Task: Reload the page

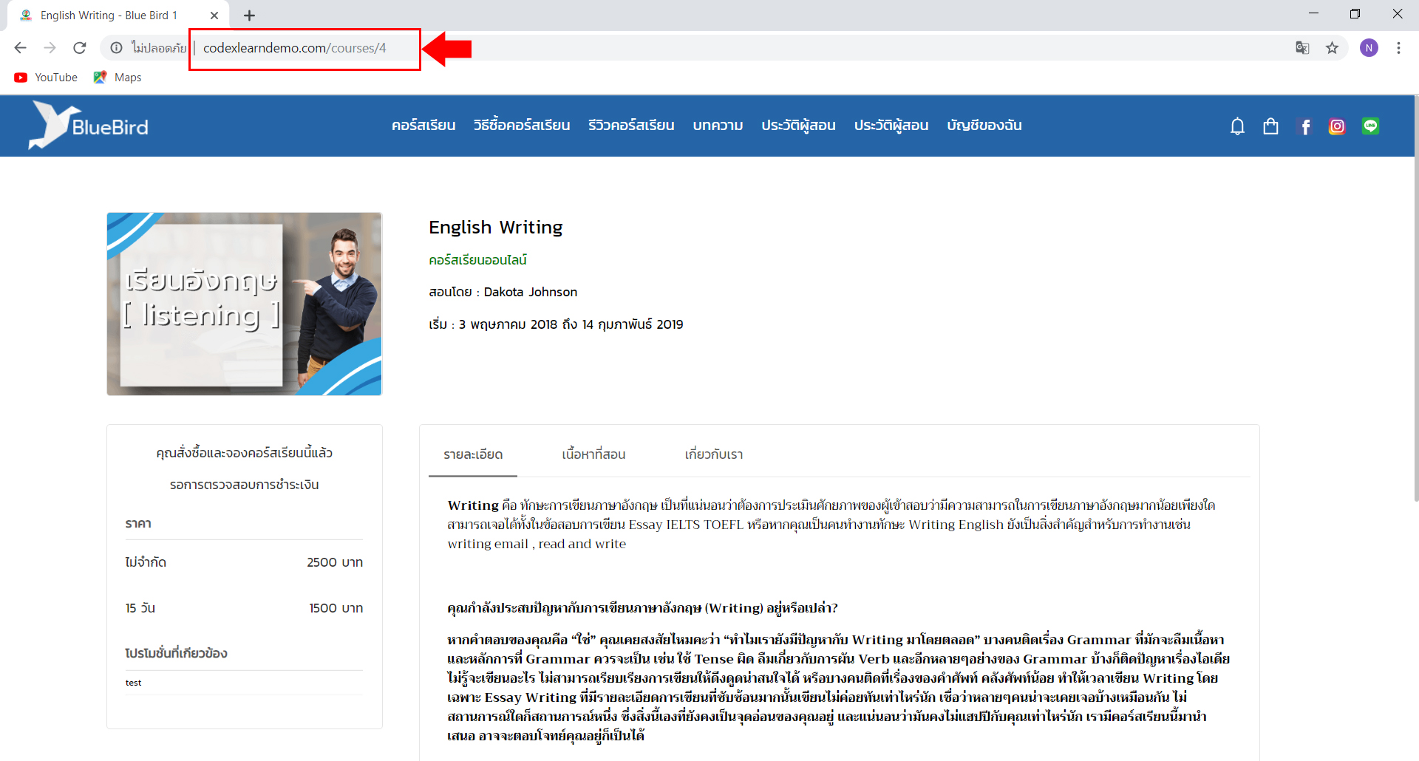Action: pyautogui.click(x=80, y=48)
